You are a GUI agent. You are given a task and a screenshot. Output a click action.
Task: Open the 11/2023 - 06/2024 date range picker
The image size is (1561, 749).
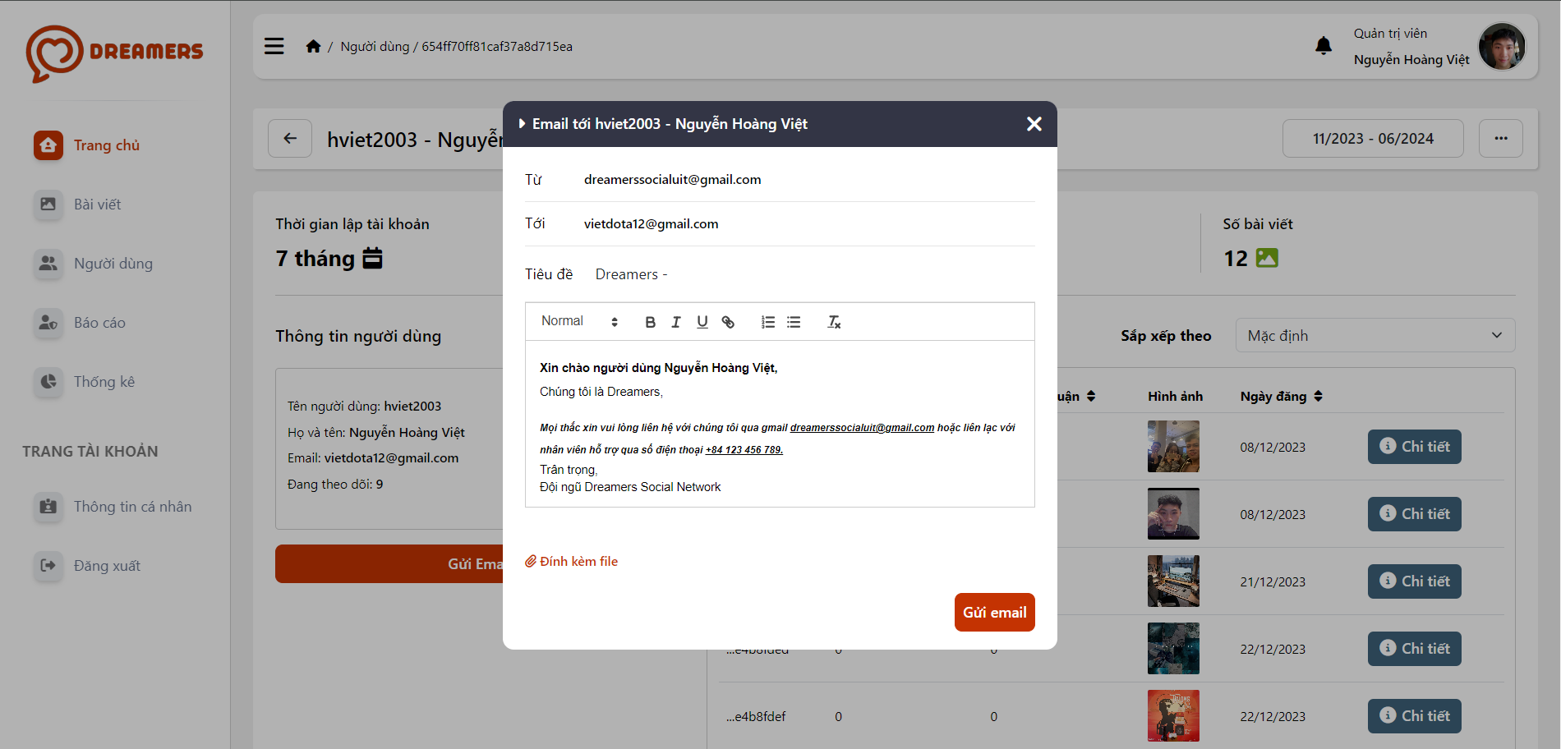1373,138
